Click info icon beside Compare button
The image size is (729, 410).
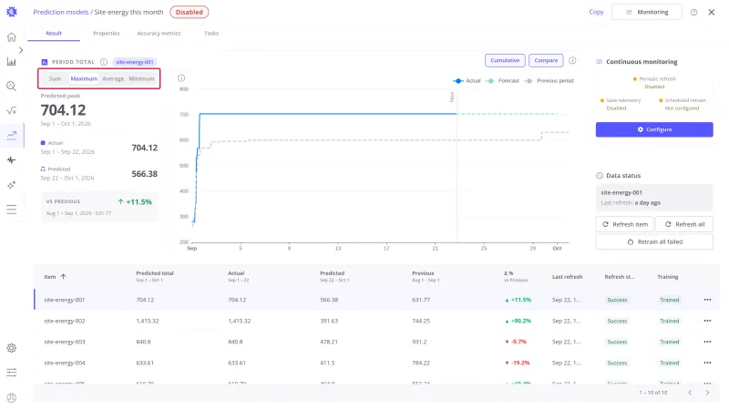[x=572, y=60]
